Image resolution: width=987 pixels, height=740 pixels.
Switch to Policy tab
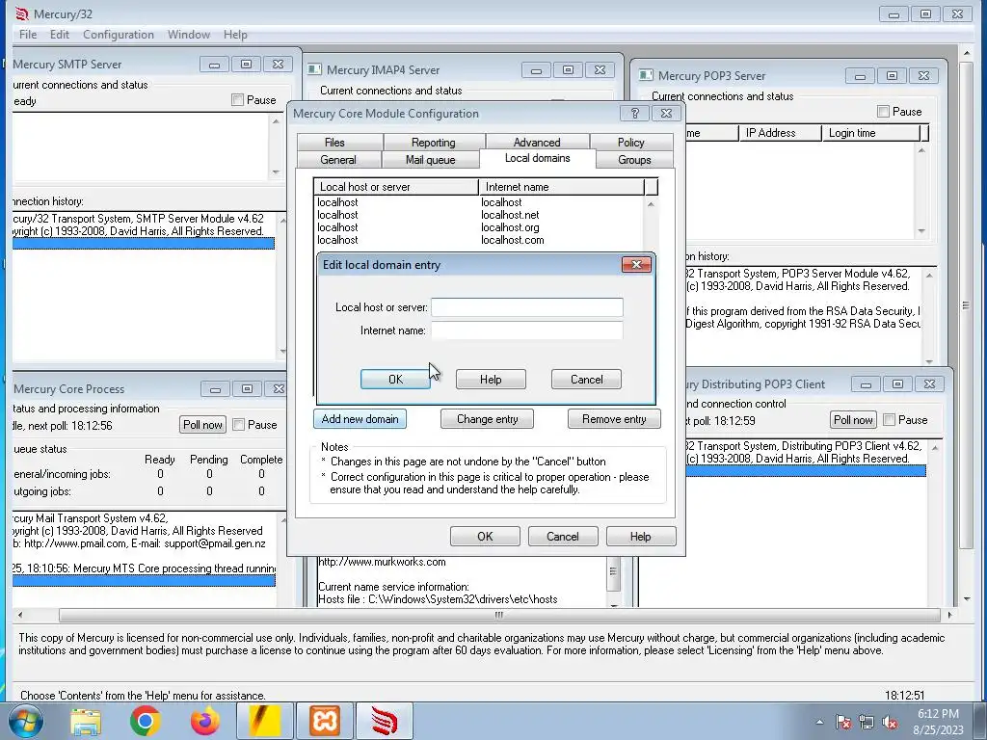point(631,143)
